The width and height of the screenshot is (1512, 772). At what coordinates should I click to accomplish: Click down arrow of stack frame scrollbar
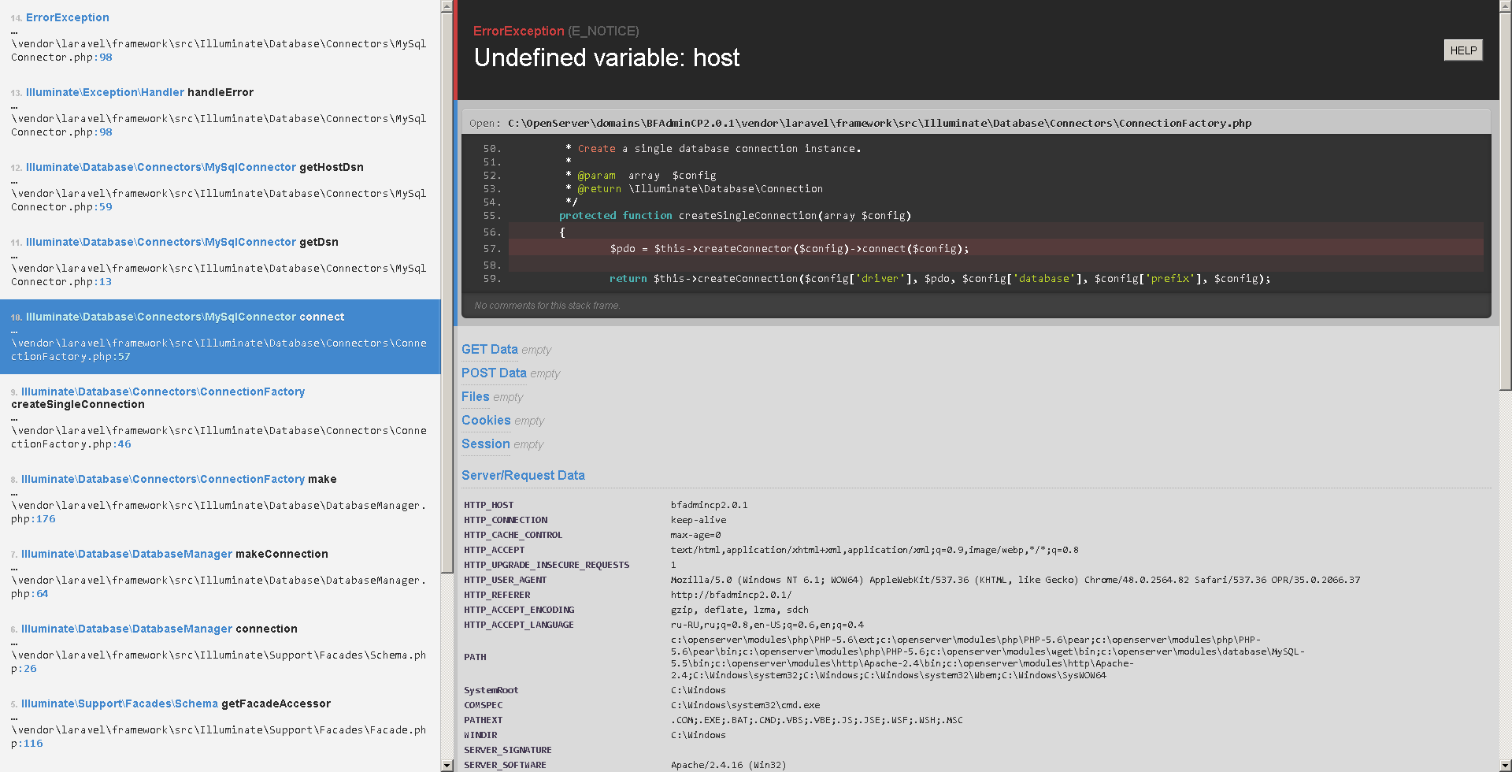pos(447,765)
